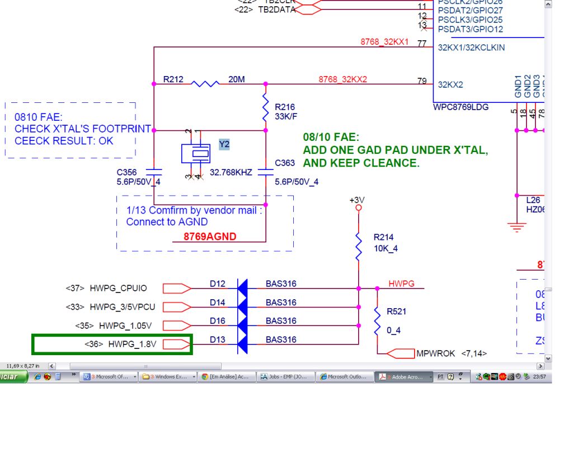
Task: Click the horizontal scrollbar thumb
Action: [x=145, y=366]
